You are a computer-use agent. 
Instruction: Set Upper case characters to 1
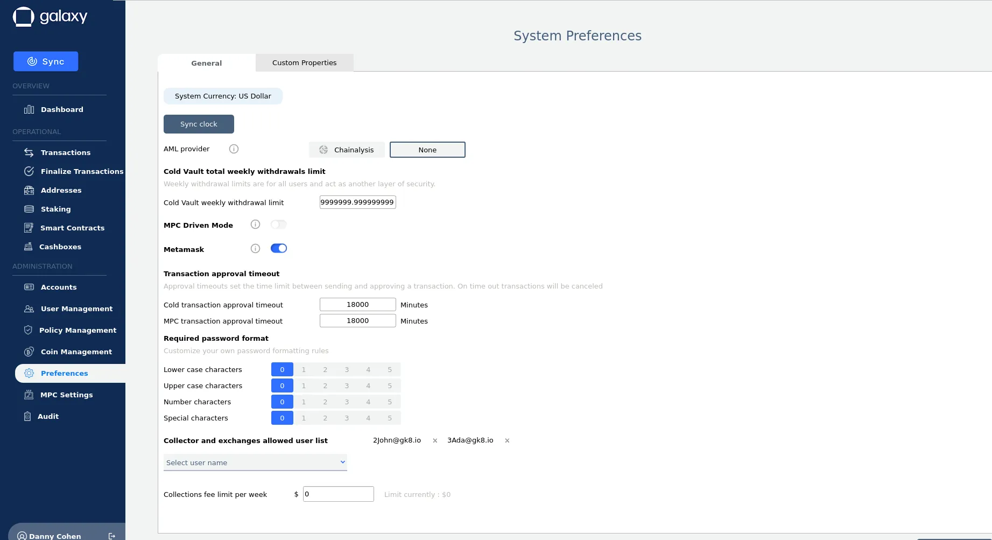pyautogui.click(x=304, y=385)
